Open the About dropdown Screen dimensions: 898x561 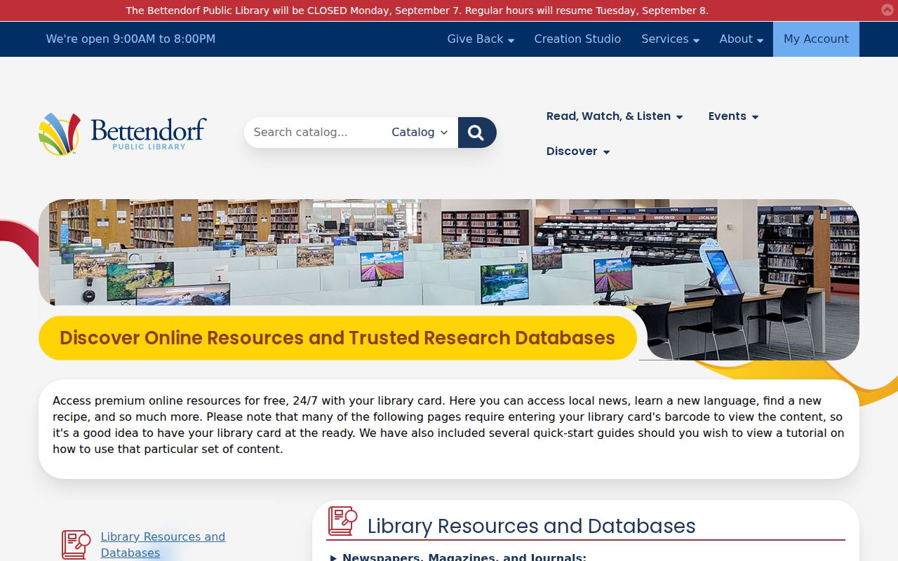pyautogui.click(x=741, y=39)
